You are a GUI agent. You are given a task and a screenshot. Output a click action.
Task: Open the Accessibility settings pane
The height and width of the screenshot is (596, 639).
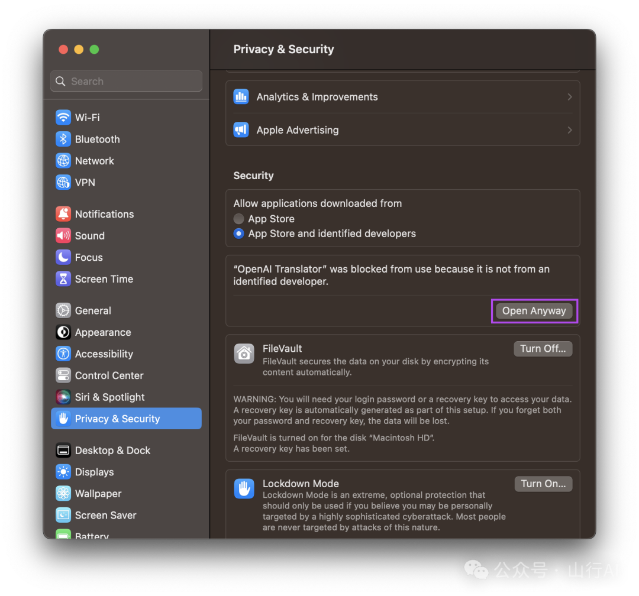[x=127, y=354]
